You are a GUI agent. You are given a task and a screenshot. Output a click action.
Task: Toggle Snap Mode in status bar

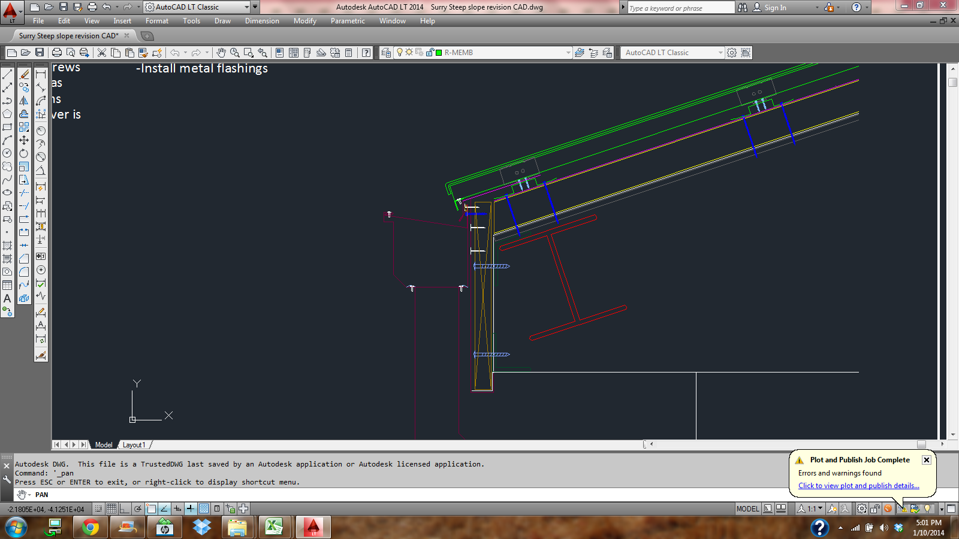tap(98, 508)
